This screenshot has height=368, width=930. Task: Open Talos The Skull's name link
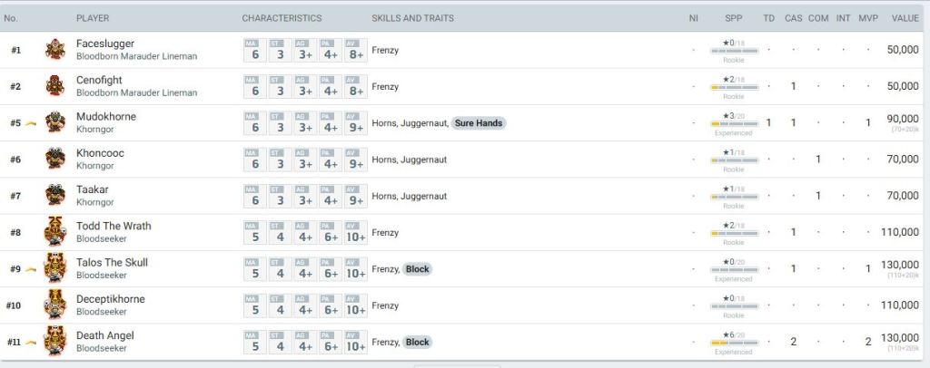coord(112,263)
